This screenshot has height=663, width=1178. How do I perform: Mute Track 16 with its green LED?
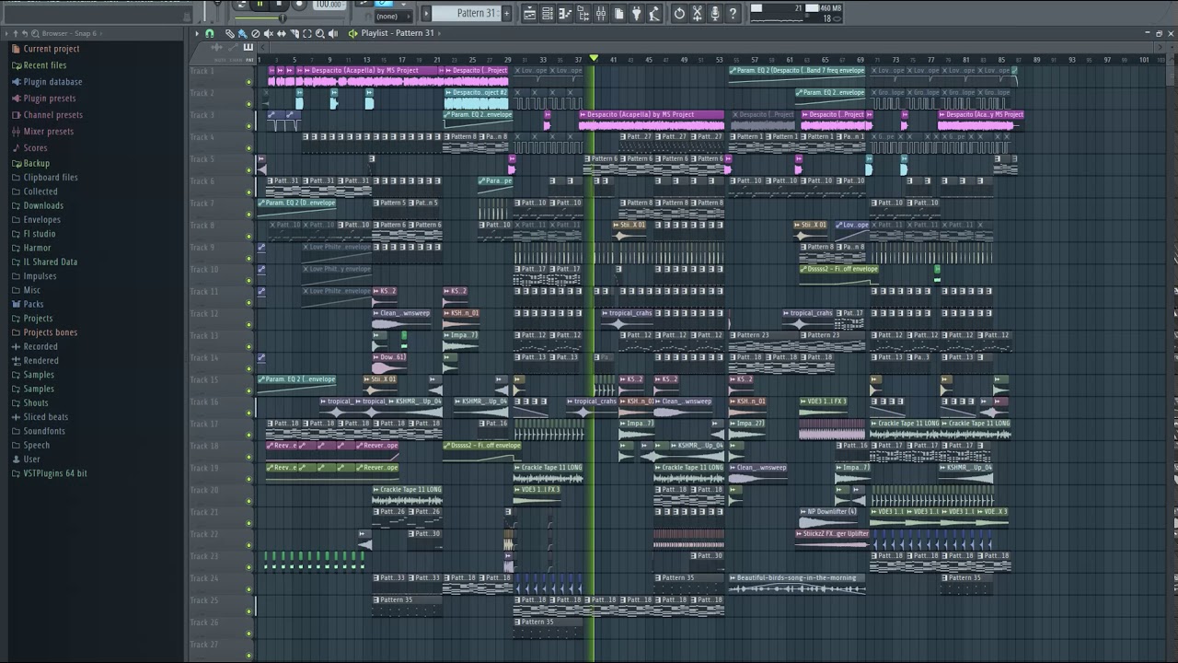248,413
